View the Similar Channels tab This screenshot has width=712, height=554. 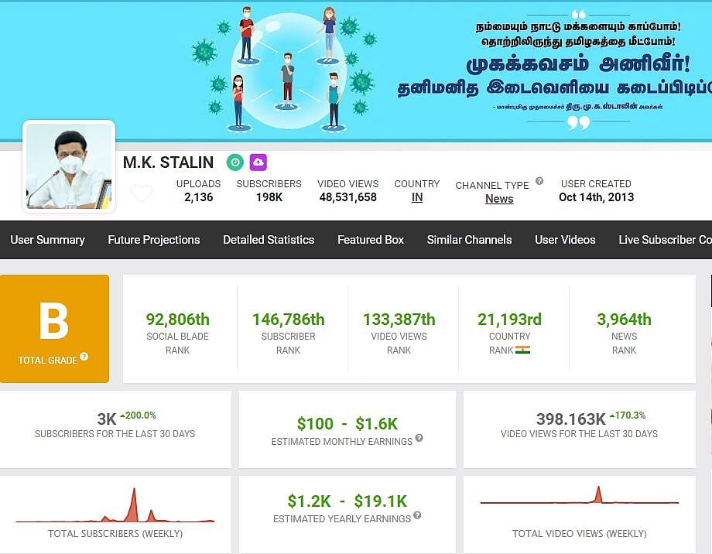coord(469,240)
